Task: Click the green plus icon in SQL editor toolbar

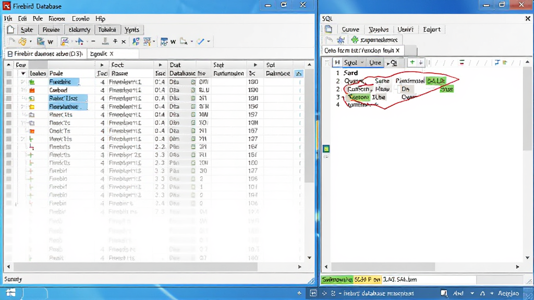Action: tap(412, 63)
